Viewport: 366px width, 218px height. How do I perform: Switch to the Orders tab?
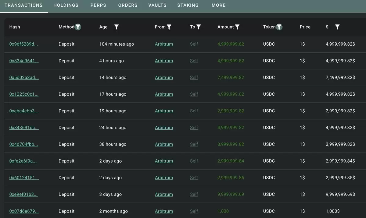(128, 5)
